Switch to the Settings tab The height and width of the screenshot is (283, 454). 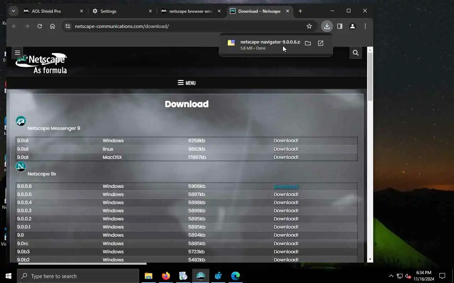pos(122,11)
